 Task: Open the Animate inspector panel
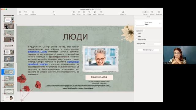click(x=152, y=12)
